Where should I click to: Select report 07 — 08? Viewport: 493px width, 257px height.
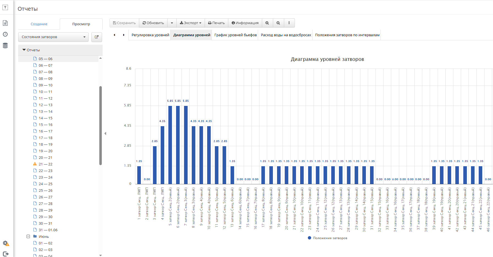[x=45, y=72]
